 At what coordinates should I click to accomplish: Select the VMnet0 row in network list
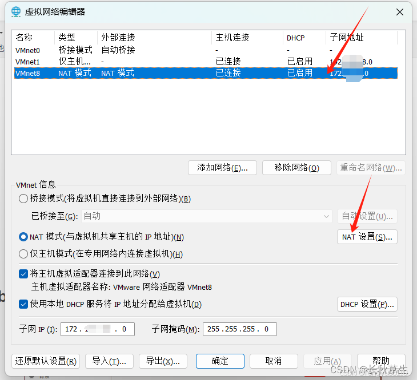point(206,50)
